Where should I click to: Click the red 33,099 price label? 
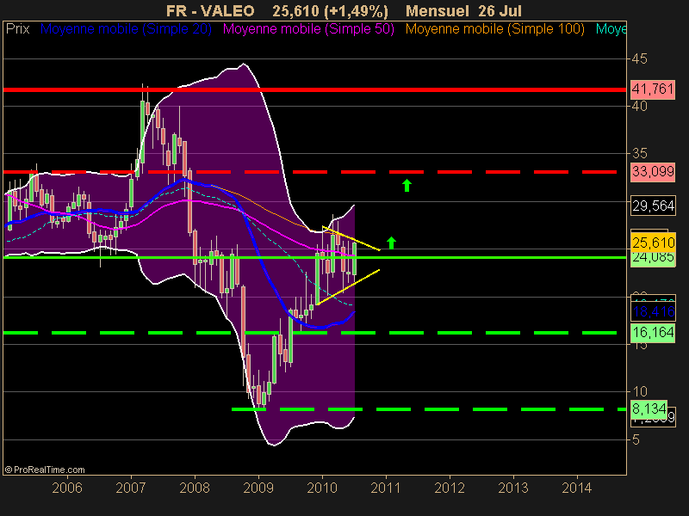[x=653, y=171]
